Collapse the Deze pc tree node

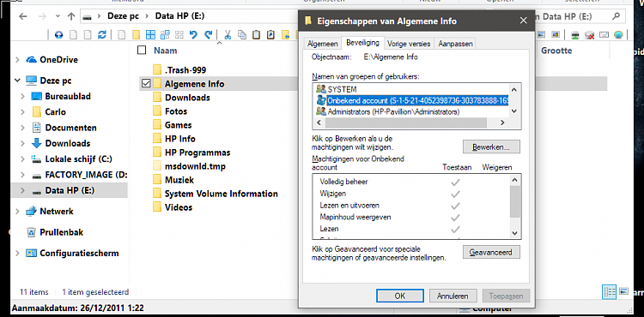[17, 81]
